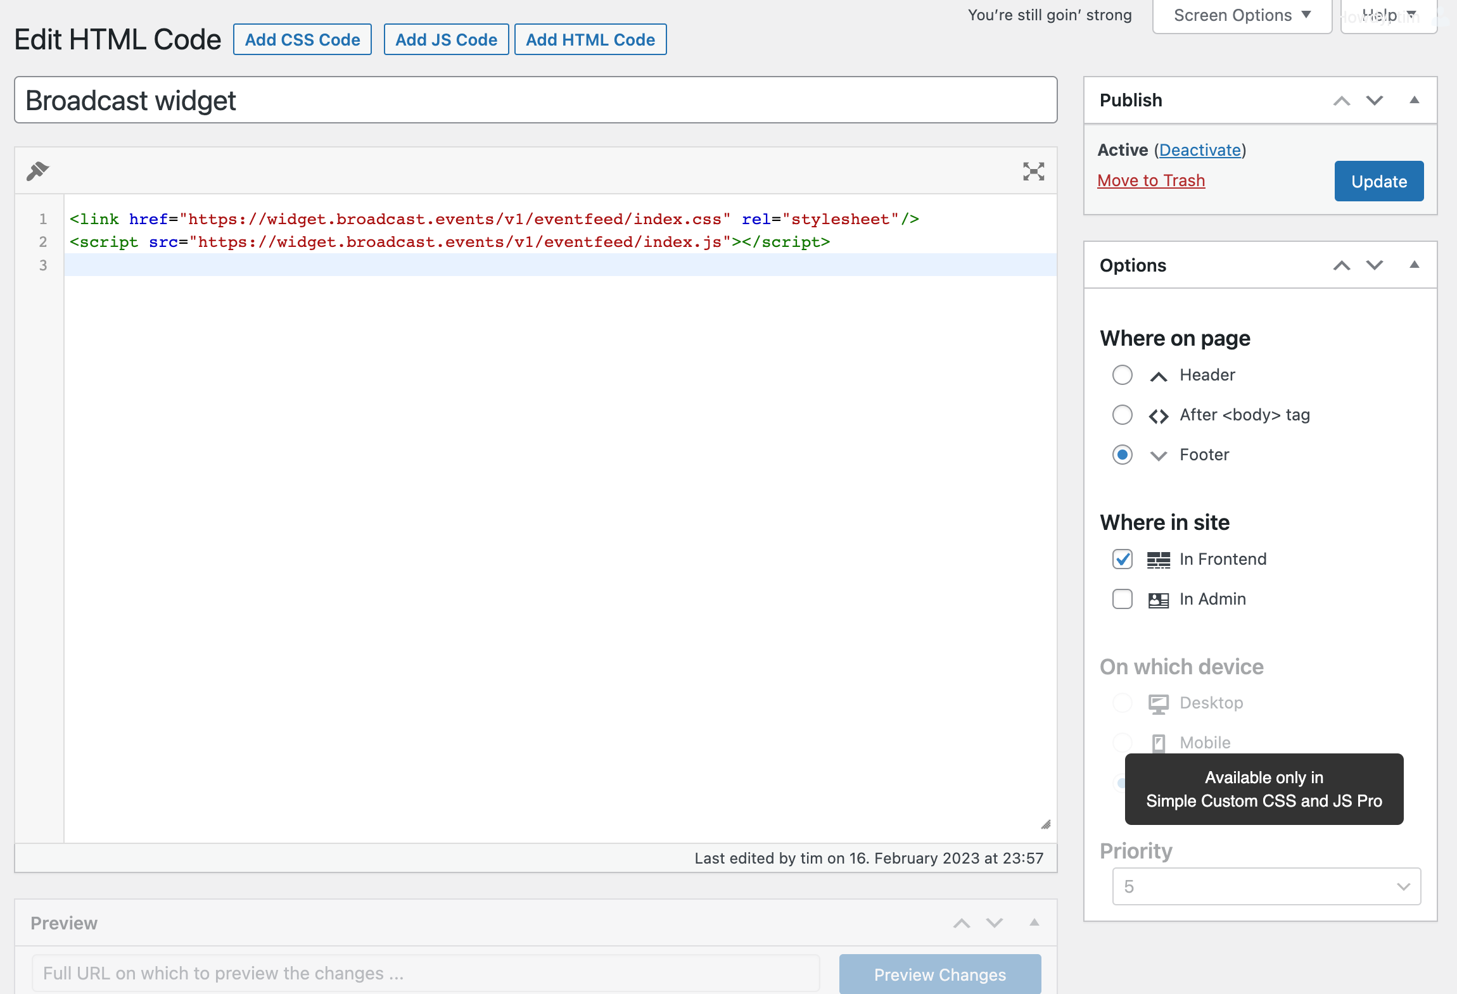Screen dimensions: 1457x994
Task: Move Options panel up
Action: [1341, 265]
